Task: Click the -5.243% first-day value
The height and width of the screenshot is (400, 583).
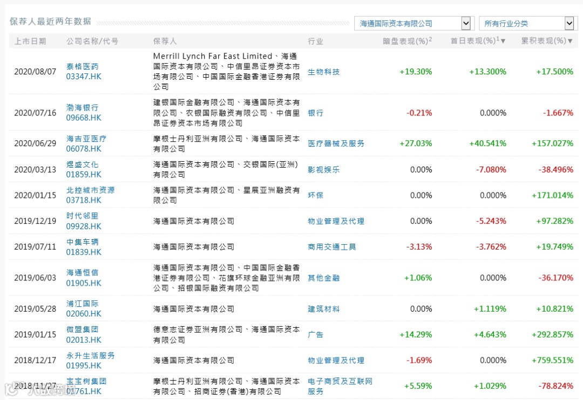Action: 491,221
